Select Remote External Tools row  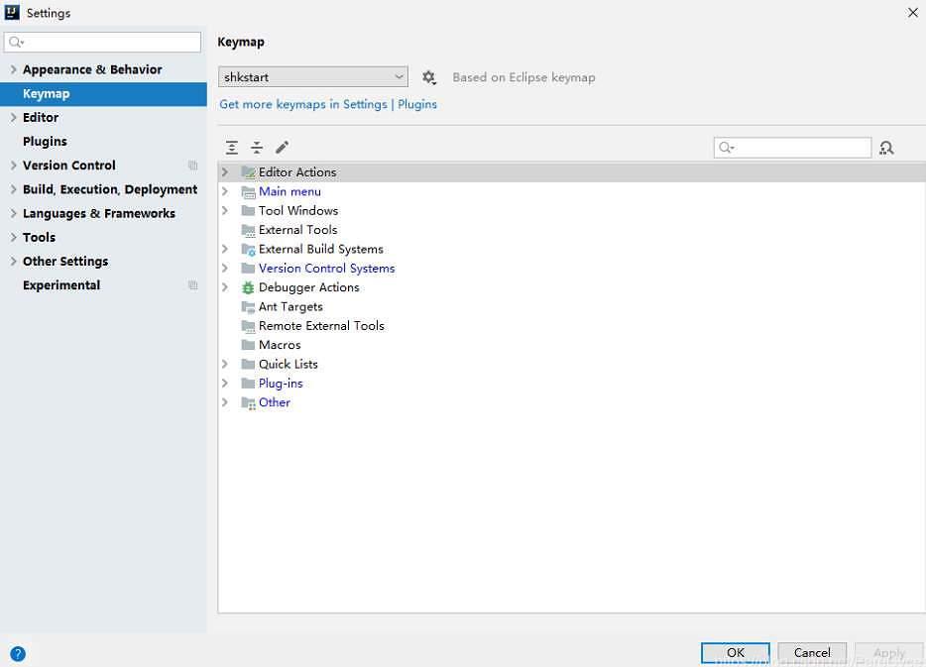point(572,326)
